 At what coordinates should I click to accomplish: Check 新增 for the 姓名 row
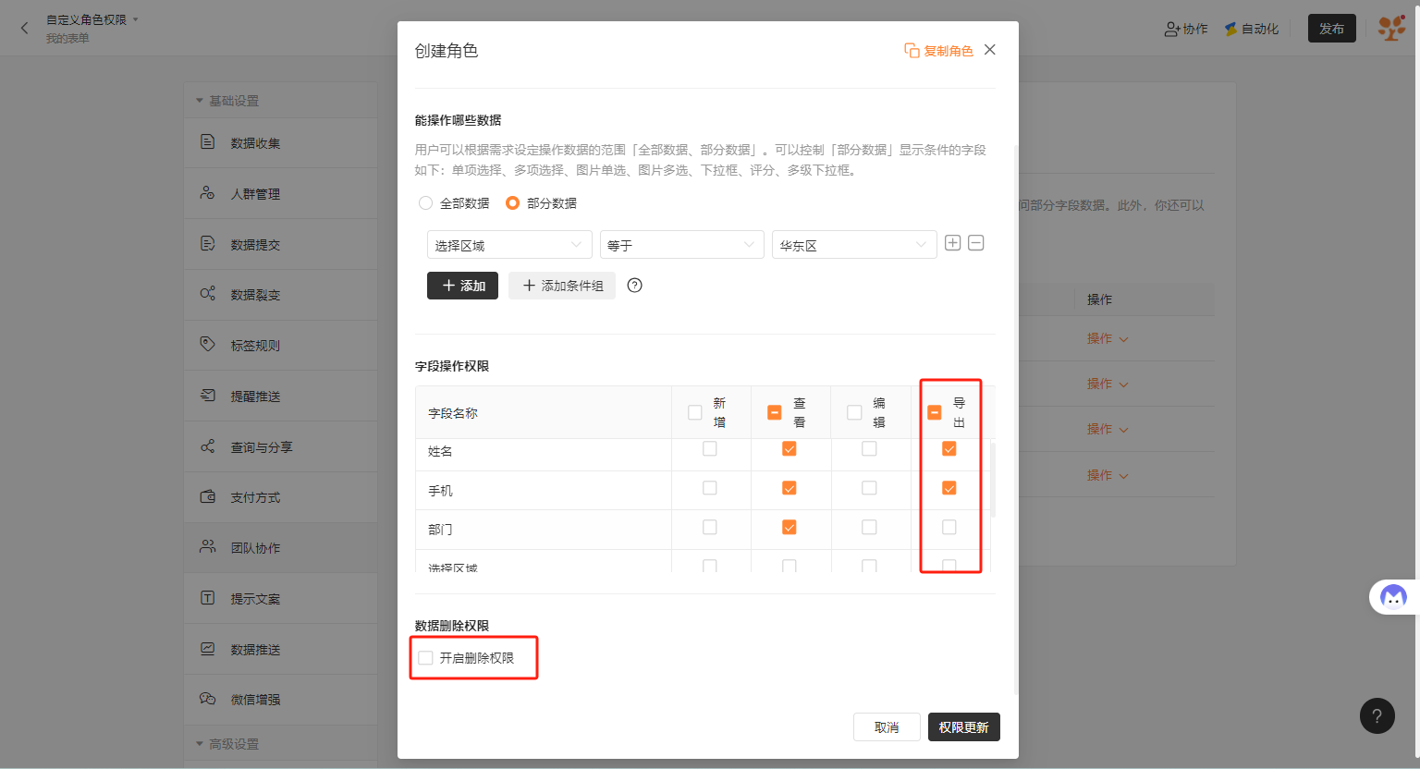[x=710, y=448]
